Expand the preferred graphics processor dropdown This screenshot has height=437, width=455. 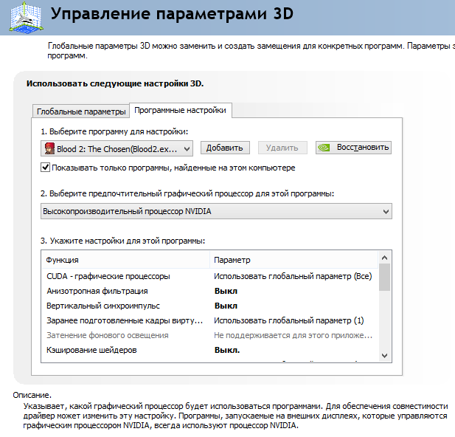(x=216, y=211)
